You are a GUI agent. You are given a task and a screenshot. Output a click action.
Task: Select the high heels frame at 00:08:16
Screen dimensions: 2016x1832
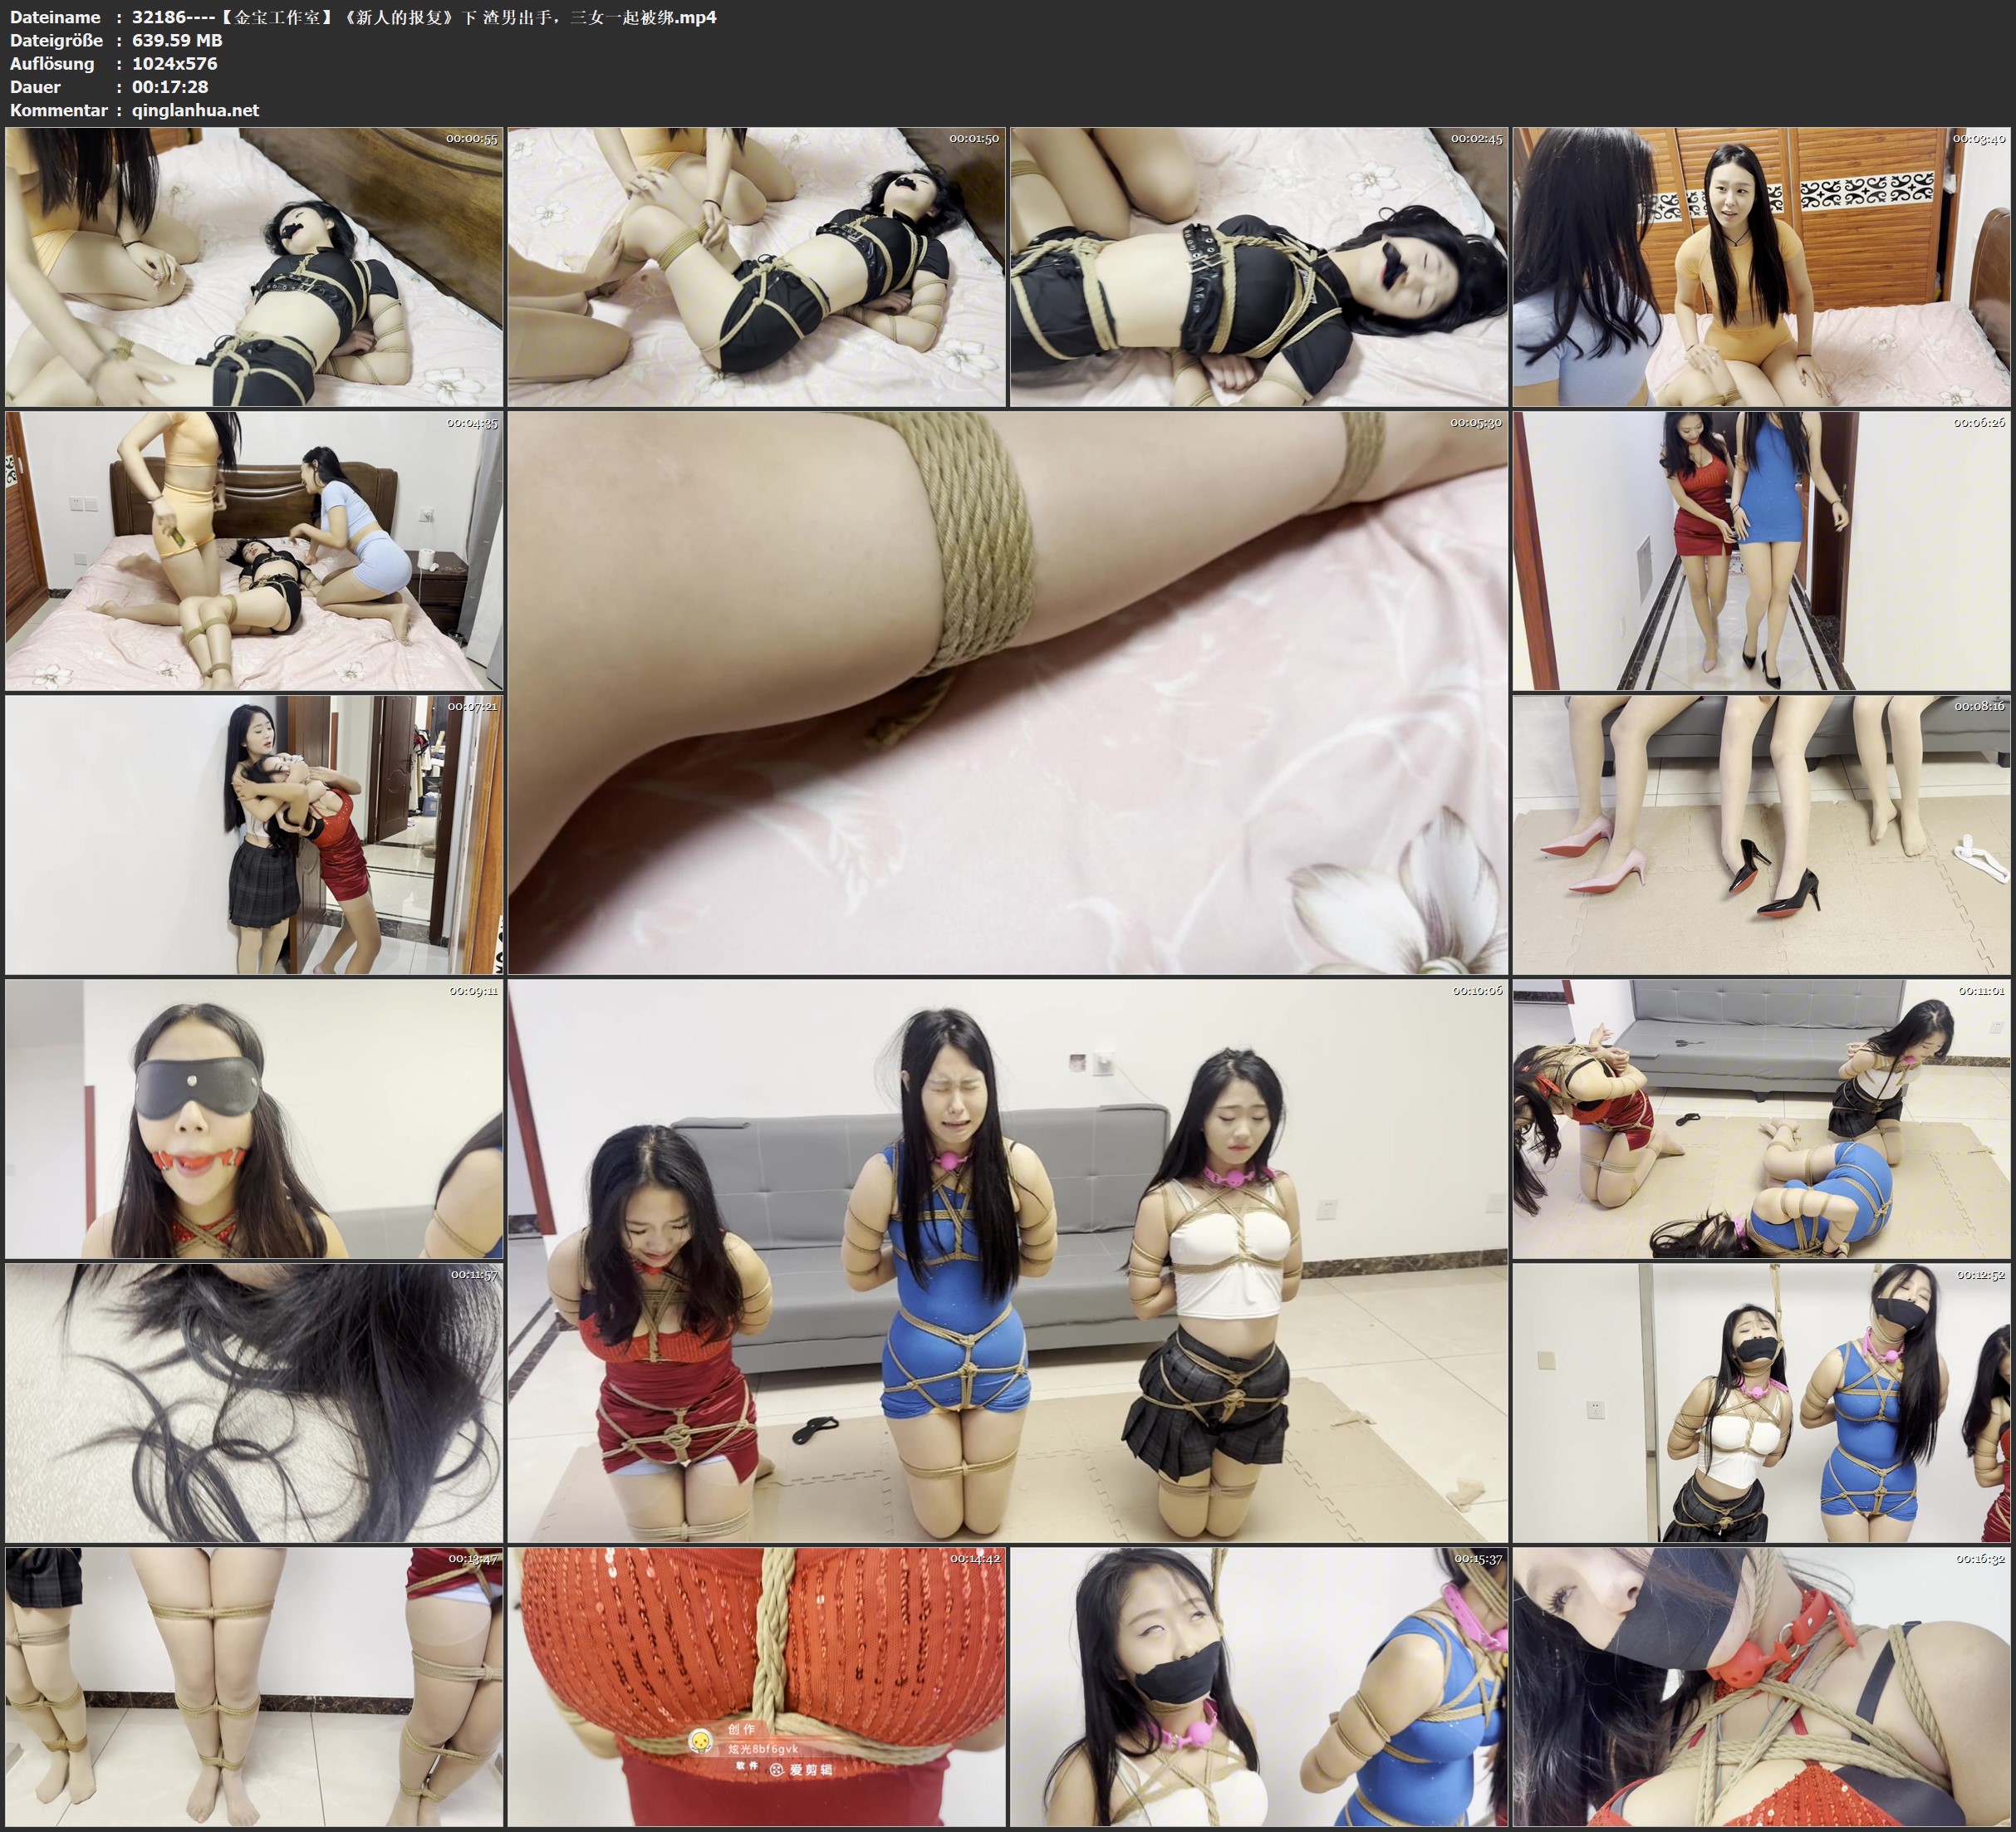click(1761, 834)
